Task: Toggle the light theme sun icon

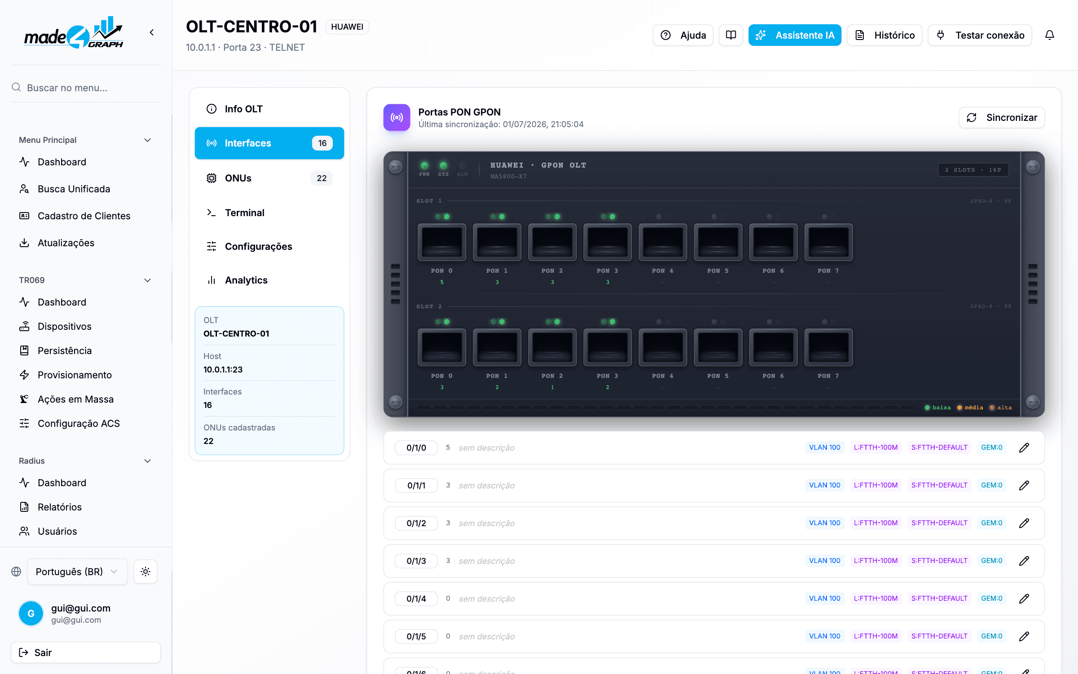Action: (146, 572)
